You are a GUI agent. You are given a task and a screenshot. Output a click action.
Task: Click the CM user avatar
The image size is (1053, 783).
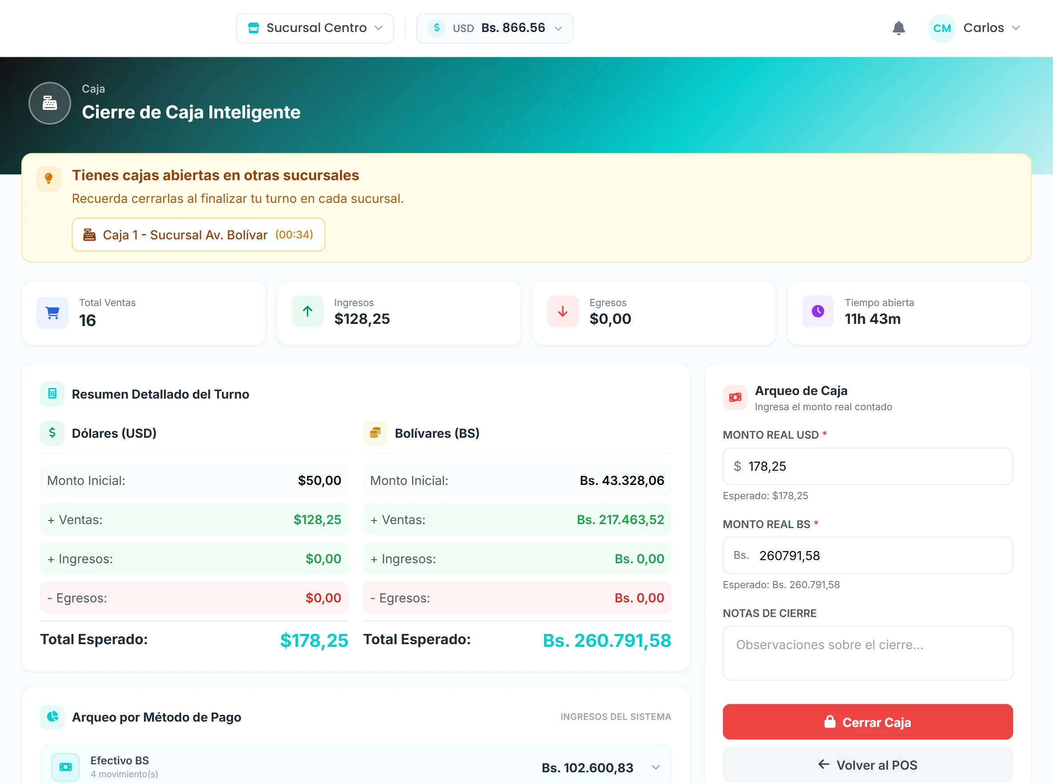pyautogui.click(x=942, y=28)
